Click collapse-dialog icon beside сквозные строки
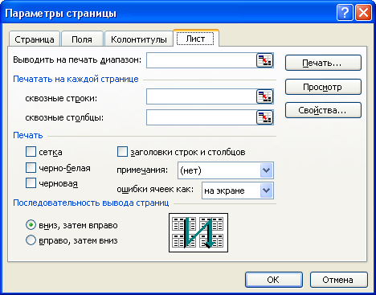The width and height of the screenshot is (376, 295). tap(264, 96)
